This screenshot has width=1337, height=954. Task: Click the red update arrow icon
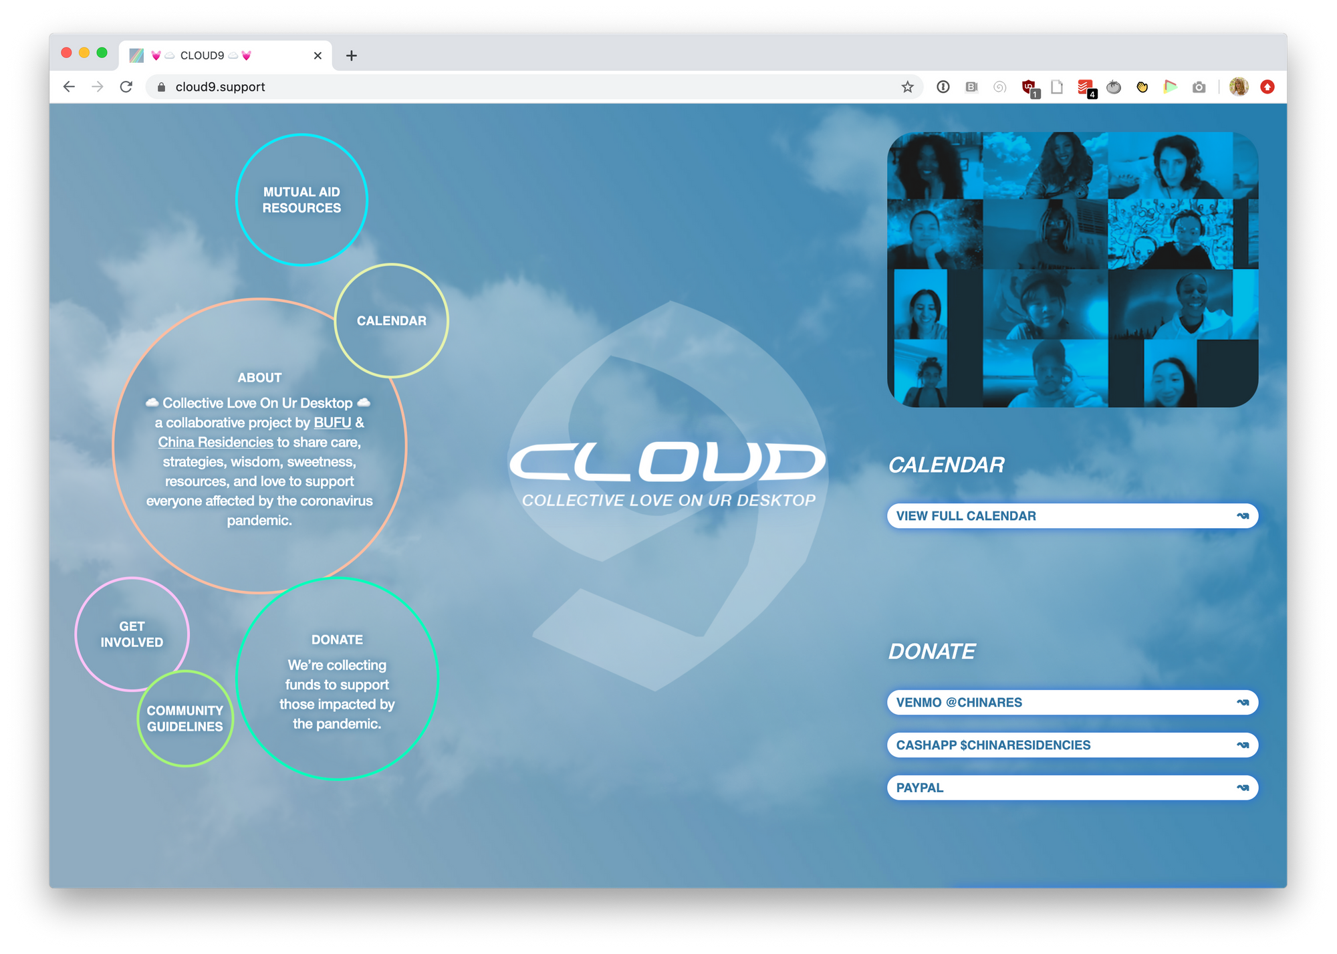coord(1267,87)
